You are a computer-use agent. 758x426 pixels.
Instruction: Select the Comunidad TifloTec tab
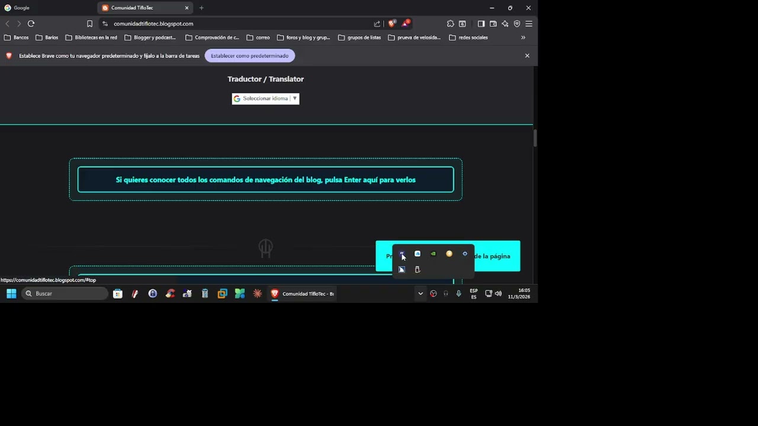(142, 8)
